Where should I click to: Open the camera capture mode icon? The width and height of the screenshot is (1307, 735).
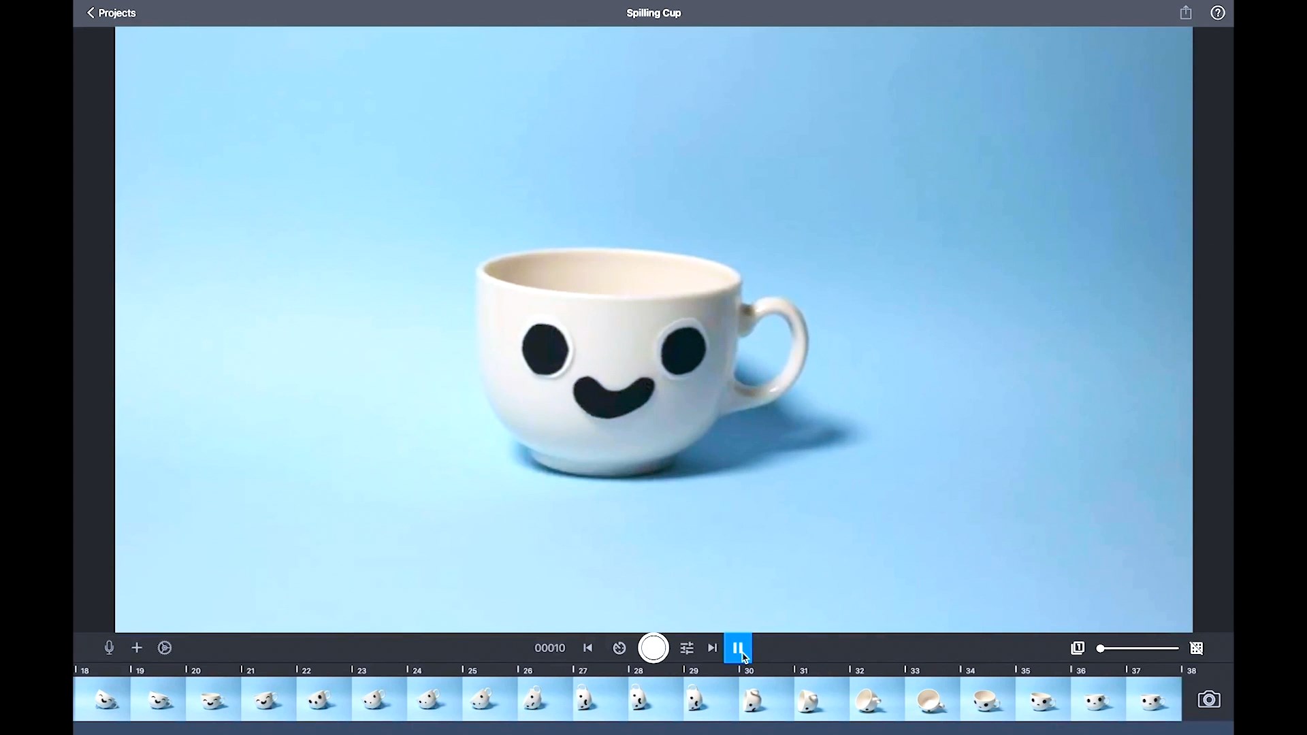click(1209, 700)
